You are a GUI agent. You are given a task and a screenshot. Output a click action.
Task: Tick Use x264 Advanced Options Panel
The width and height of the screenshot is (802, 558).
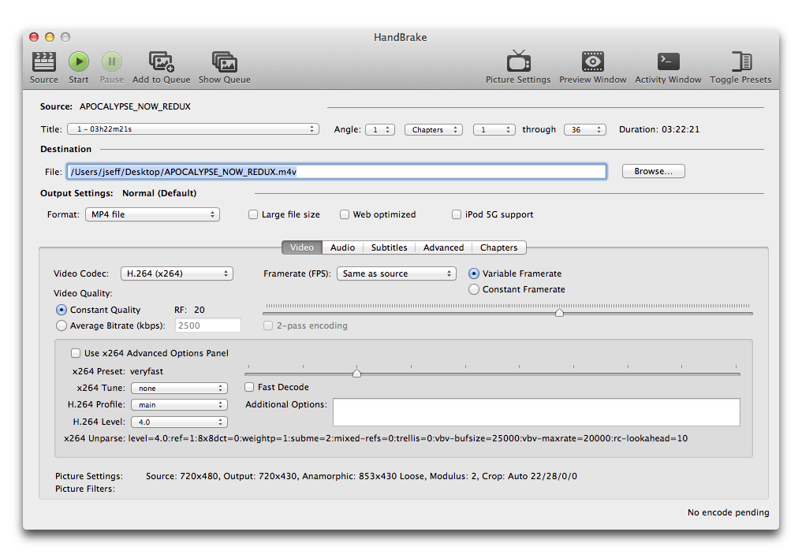click(x=76, y=353)
